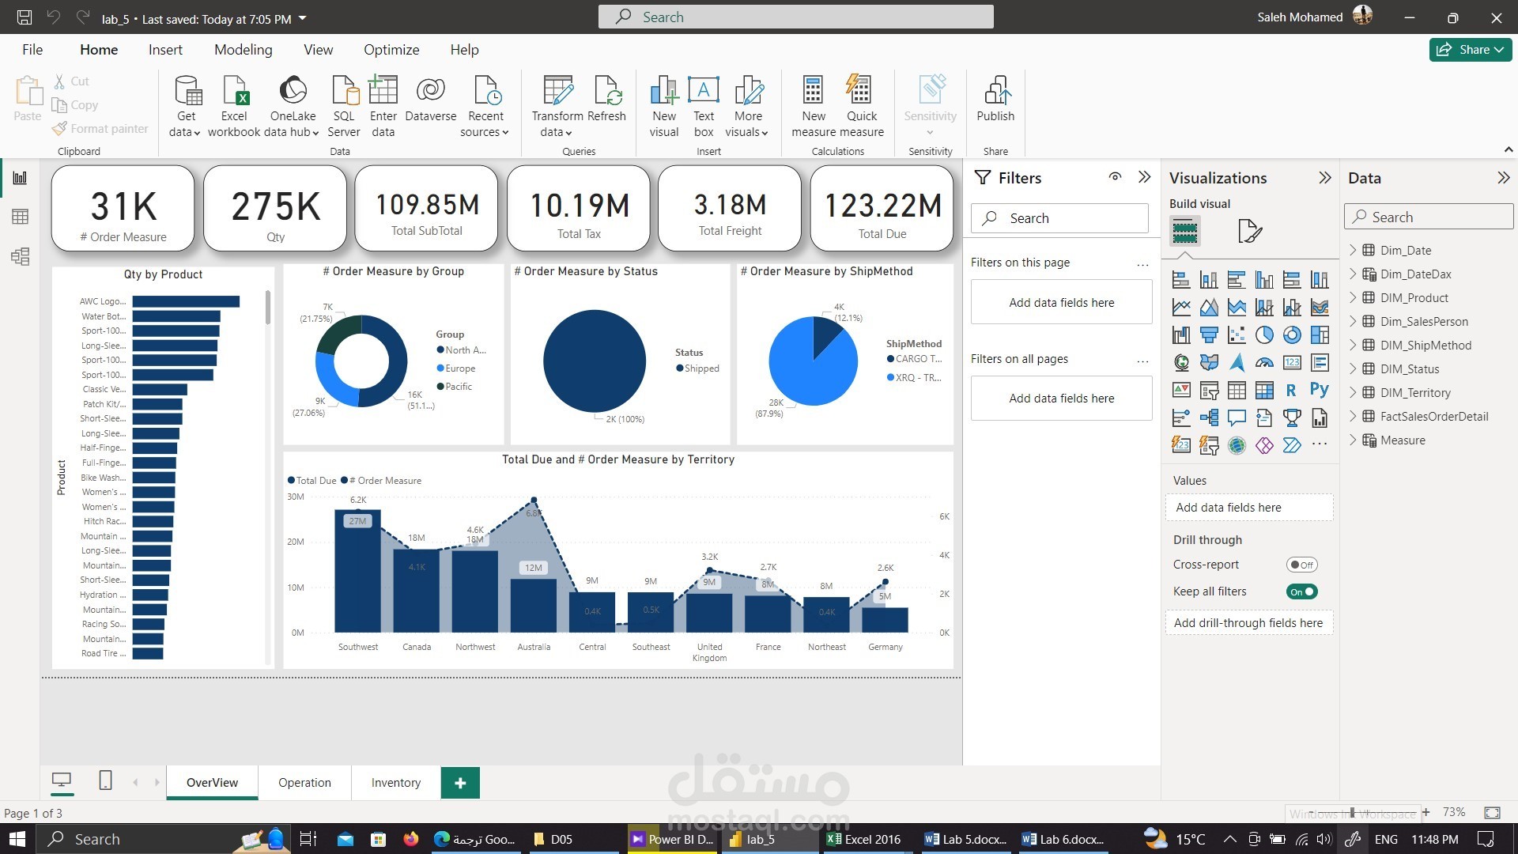Expand the DIM_Product table
Screen dimensions: 1518x854
coord(1353,297)
